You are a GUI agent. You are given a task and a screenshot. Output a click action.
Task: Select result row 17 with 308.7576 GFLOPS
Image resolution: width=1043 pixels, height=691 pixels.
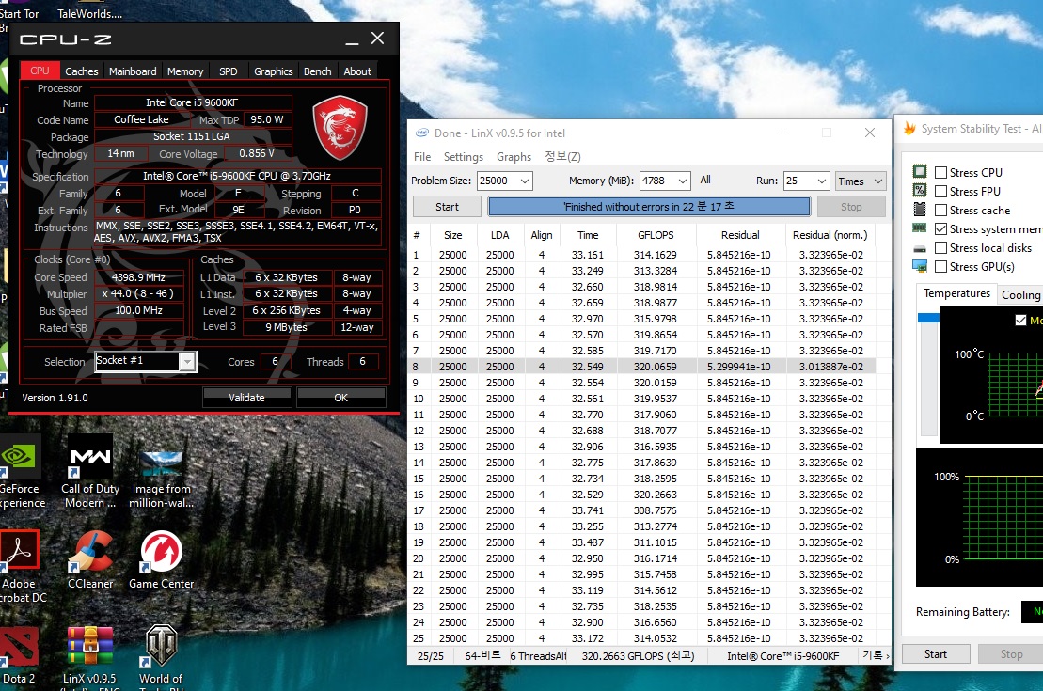(642, 510)
